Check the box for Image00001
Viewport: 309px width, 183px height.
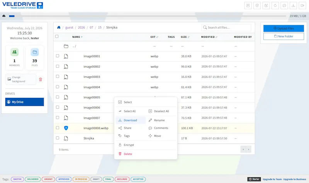pos(57,56)
